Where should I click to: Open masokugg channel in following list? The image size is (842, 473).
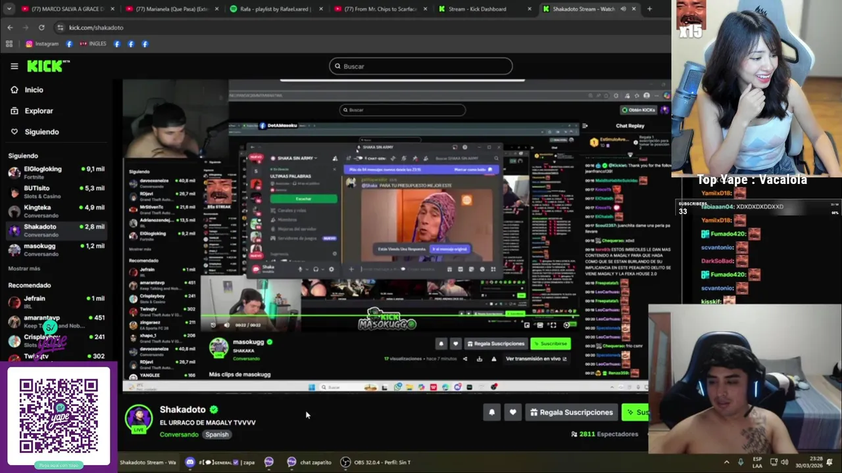(56, 249)
